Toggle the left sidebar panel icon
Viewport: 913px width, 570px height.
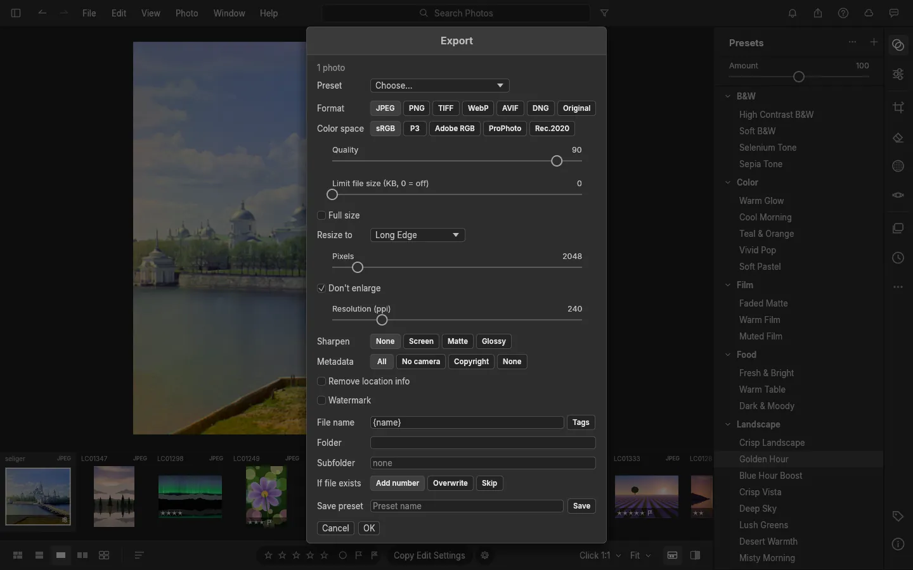pos(16,13)
